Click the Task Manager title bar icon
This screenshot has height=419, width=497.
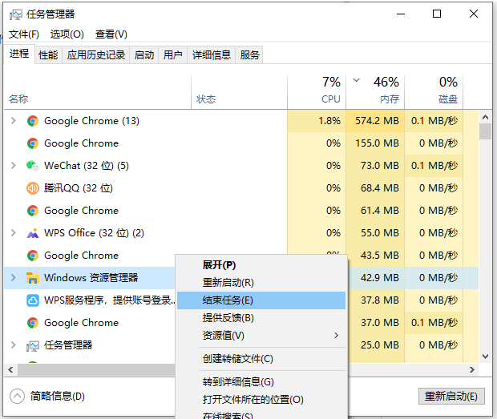(x=16, y=14)
